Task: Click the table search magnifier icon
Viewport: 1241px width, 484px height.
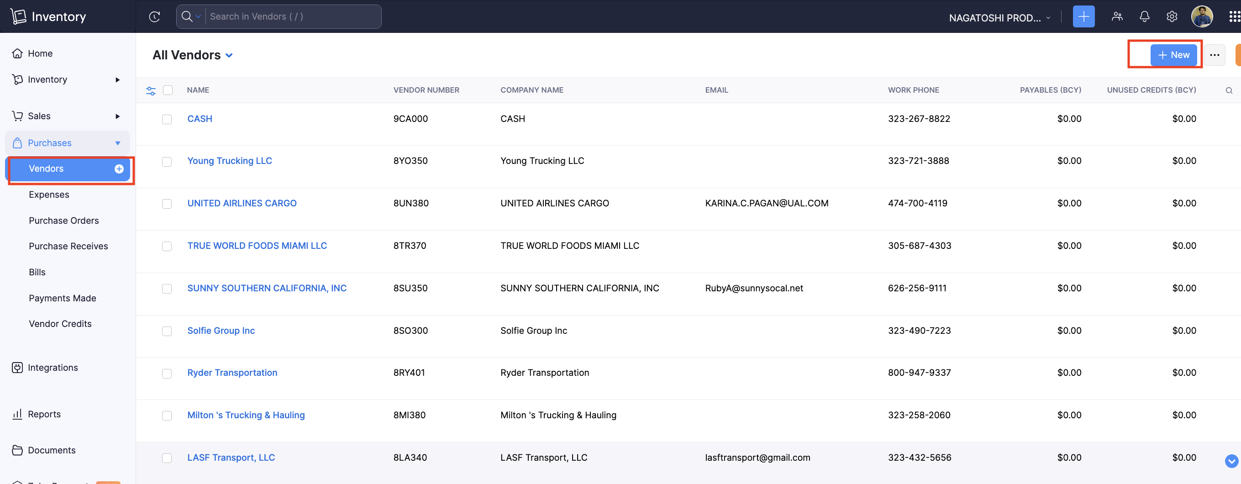Action: point(1229,90)
